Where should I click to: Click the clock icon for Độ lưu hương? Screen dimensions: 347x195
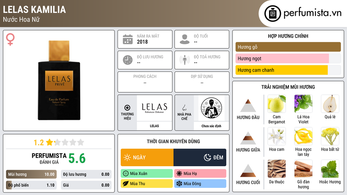128,60
